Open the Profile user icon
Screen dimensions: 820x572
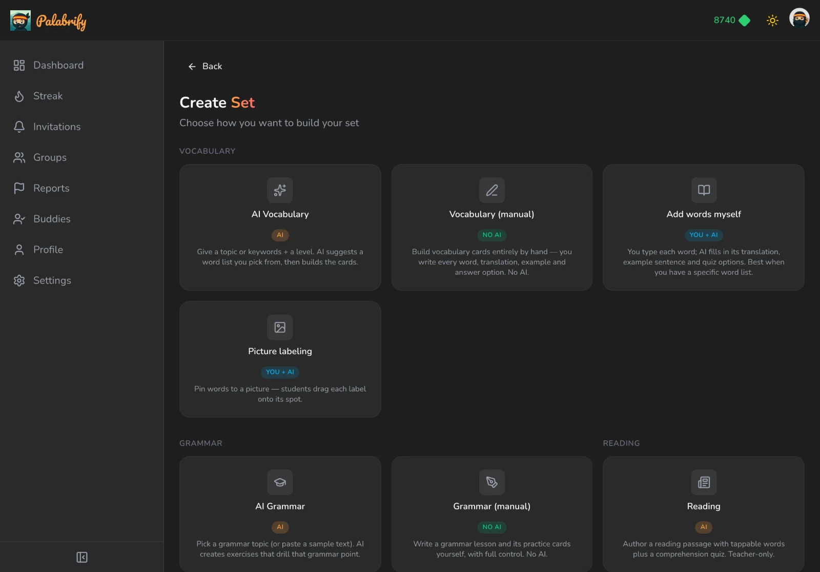point(19,250)
